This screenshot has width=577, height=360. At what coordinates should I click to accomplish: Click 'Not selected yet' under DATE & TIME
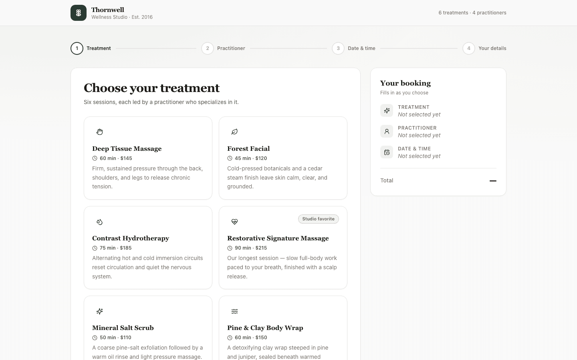click(419, 156)
